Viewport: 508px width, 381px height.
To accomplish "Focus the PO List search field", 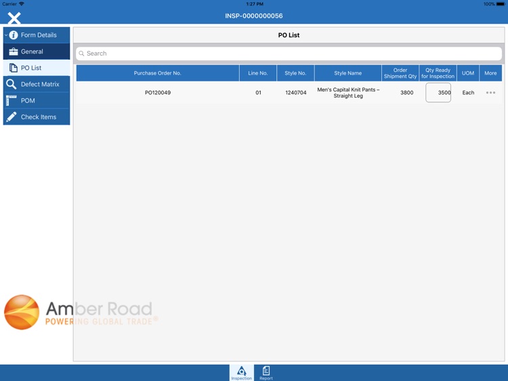I will pyautogui.click(x=289, y=54).
